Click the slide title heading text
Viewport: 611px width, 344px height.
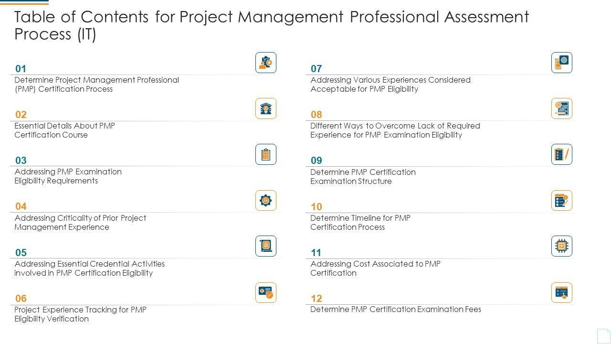click(272, 25)
